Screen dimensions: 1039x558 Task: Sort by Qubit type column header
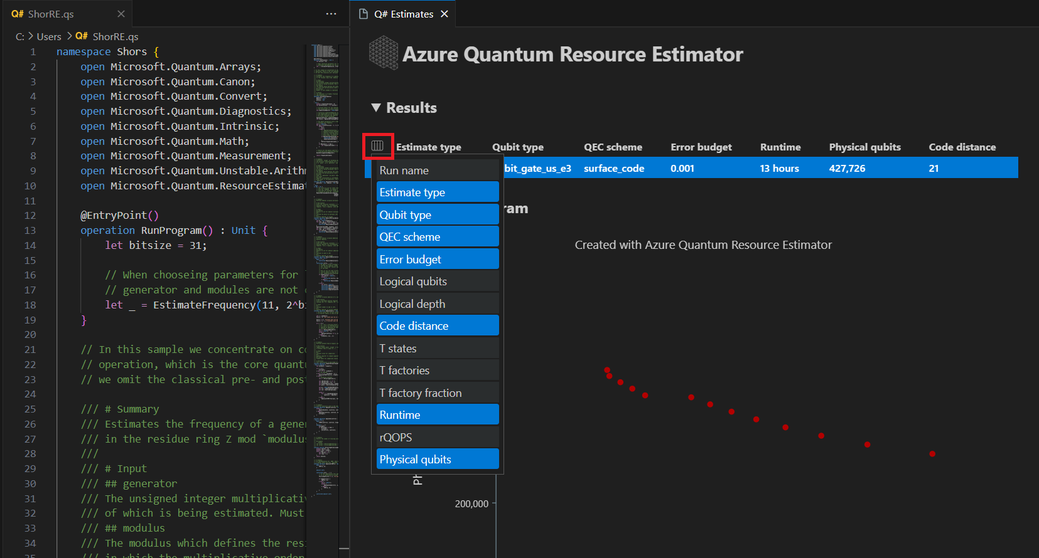518,147
